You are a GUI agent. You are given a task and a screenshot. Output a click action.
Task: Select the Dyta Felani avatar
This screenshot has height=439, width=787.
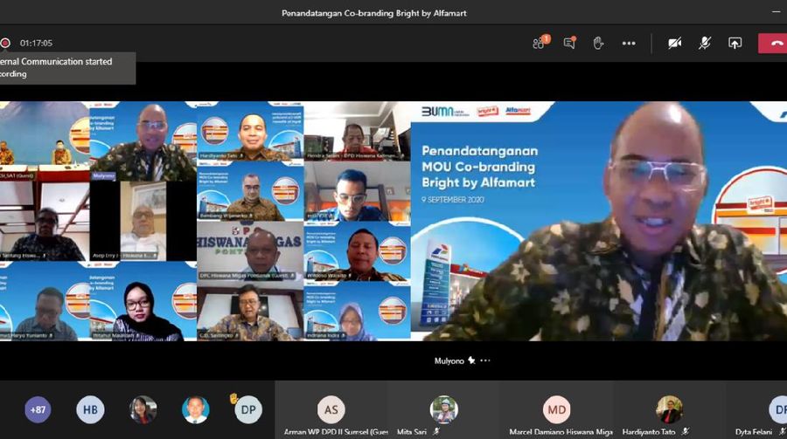778,409
